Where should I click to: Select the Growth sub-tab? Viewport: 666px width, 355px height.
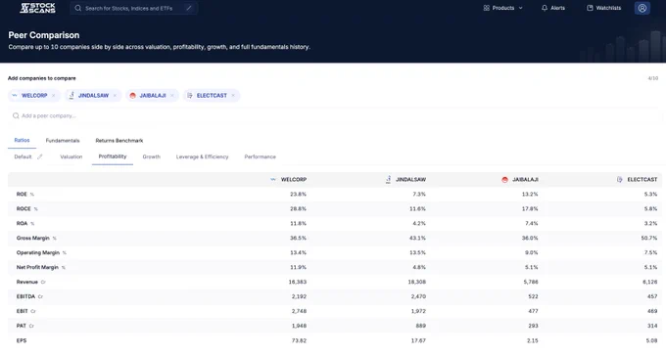[x=151, y=156]
